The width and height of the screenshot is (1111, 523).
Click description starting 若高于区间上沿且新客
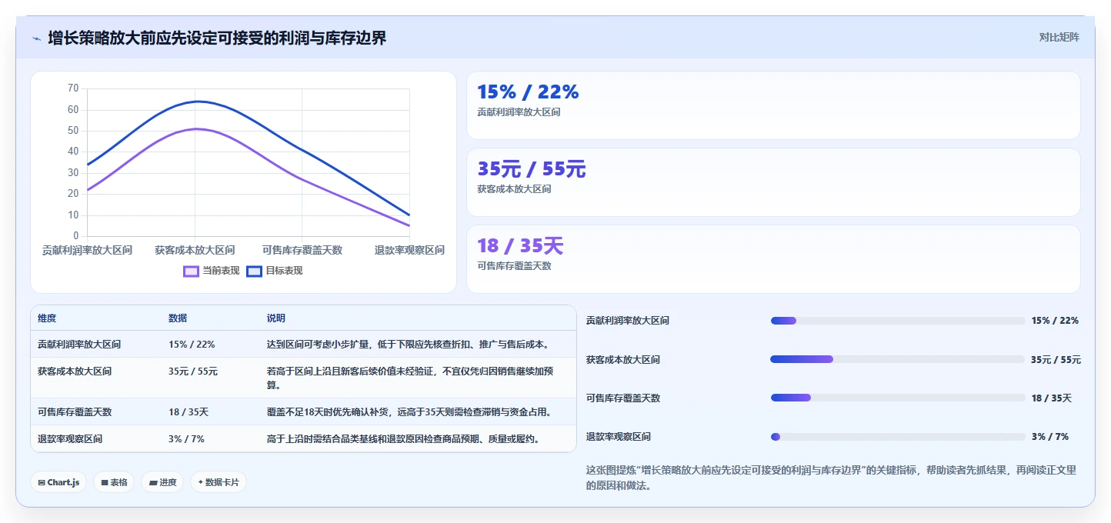(x=410, y=378)
